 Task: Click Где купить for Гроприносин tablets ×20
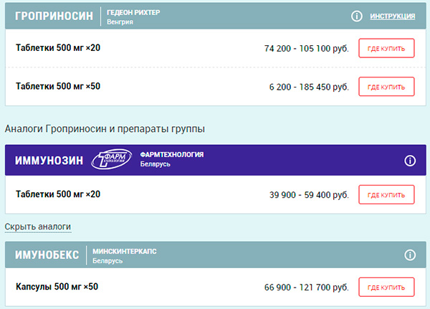pyautogui.click(x=386, y=48)
